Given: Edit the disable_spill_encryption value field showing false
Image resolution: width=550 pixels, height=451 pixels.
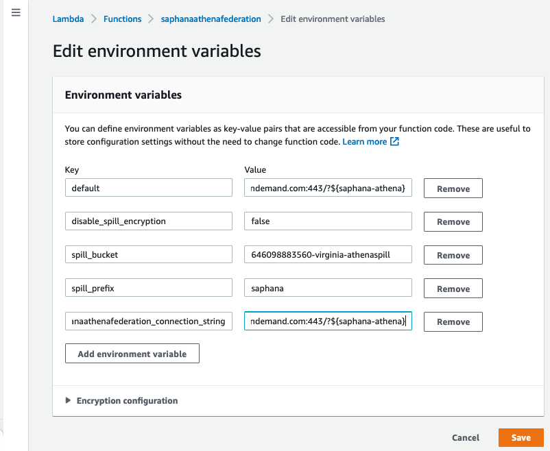Looking at the screenshot, I should pos(327,221).
